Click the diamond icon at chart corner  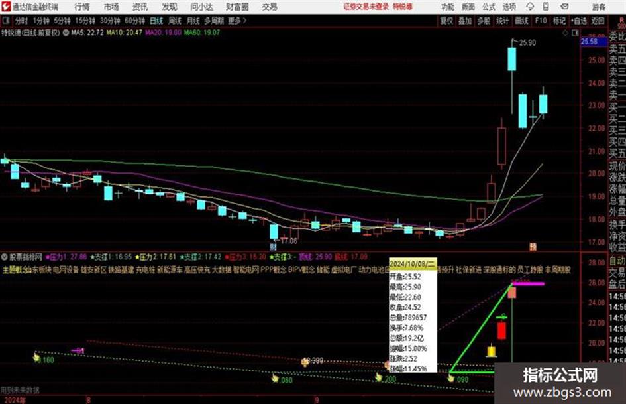pyautogui.click(x=565, y=33)
